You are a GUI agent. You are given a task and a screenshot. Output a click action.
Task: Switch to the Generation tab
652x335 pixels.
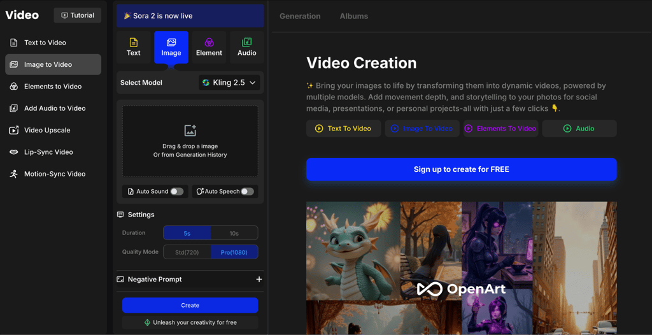click(301, 16)
